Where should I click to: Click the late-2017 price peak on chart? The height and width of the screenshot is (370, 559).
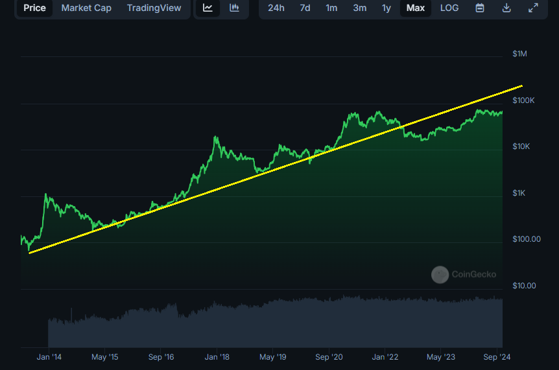[216, 137]
